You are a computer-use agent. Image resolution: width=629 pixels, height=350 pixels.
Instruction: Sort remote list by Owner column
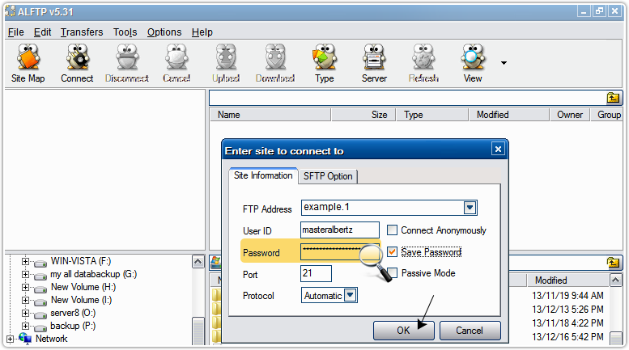click(x=570, y=115)
